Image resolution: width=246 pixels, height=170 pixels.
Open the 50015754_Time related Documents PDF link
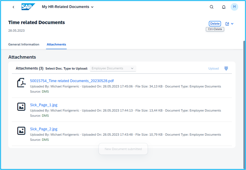(x=72, y=81)
